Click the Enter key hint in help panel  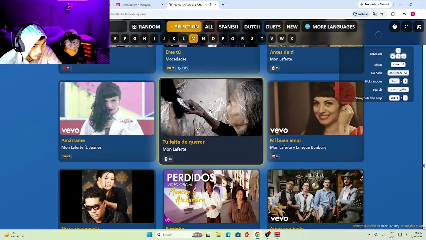pyautogui.click(x=398, y=65)
